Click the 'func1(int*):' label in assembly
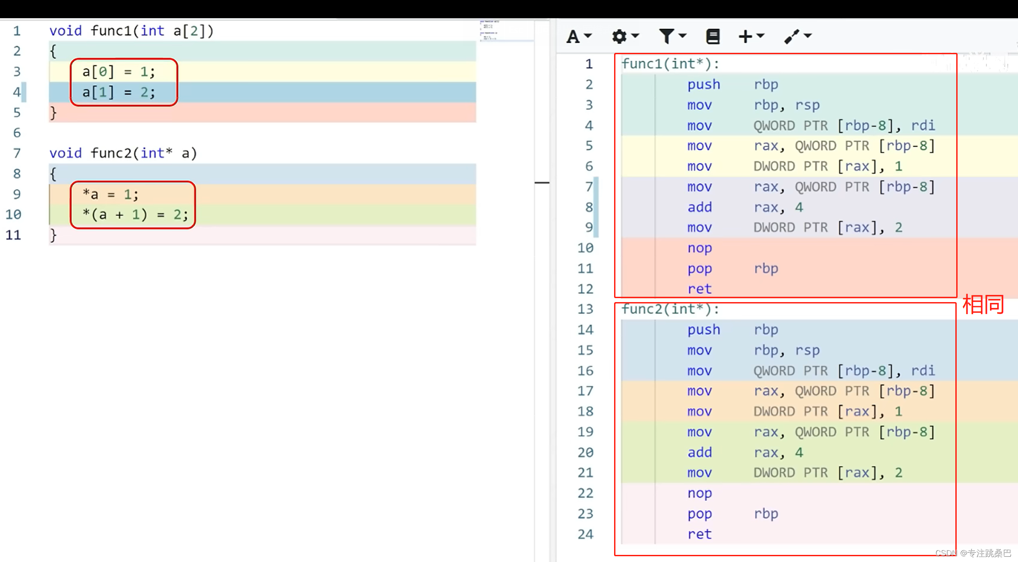Screen dimensions: 1018x562 pyautogui.click(x=670, y=64)
